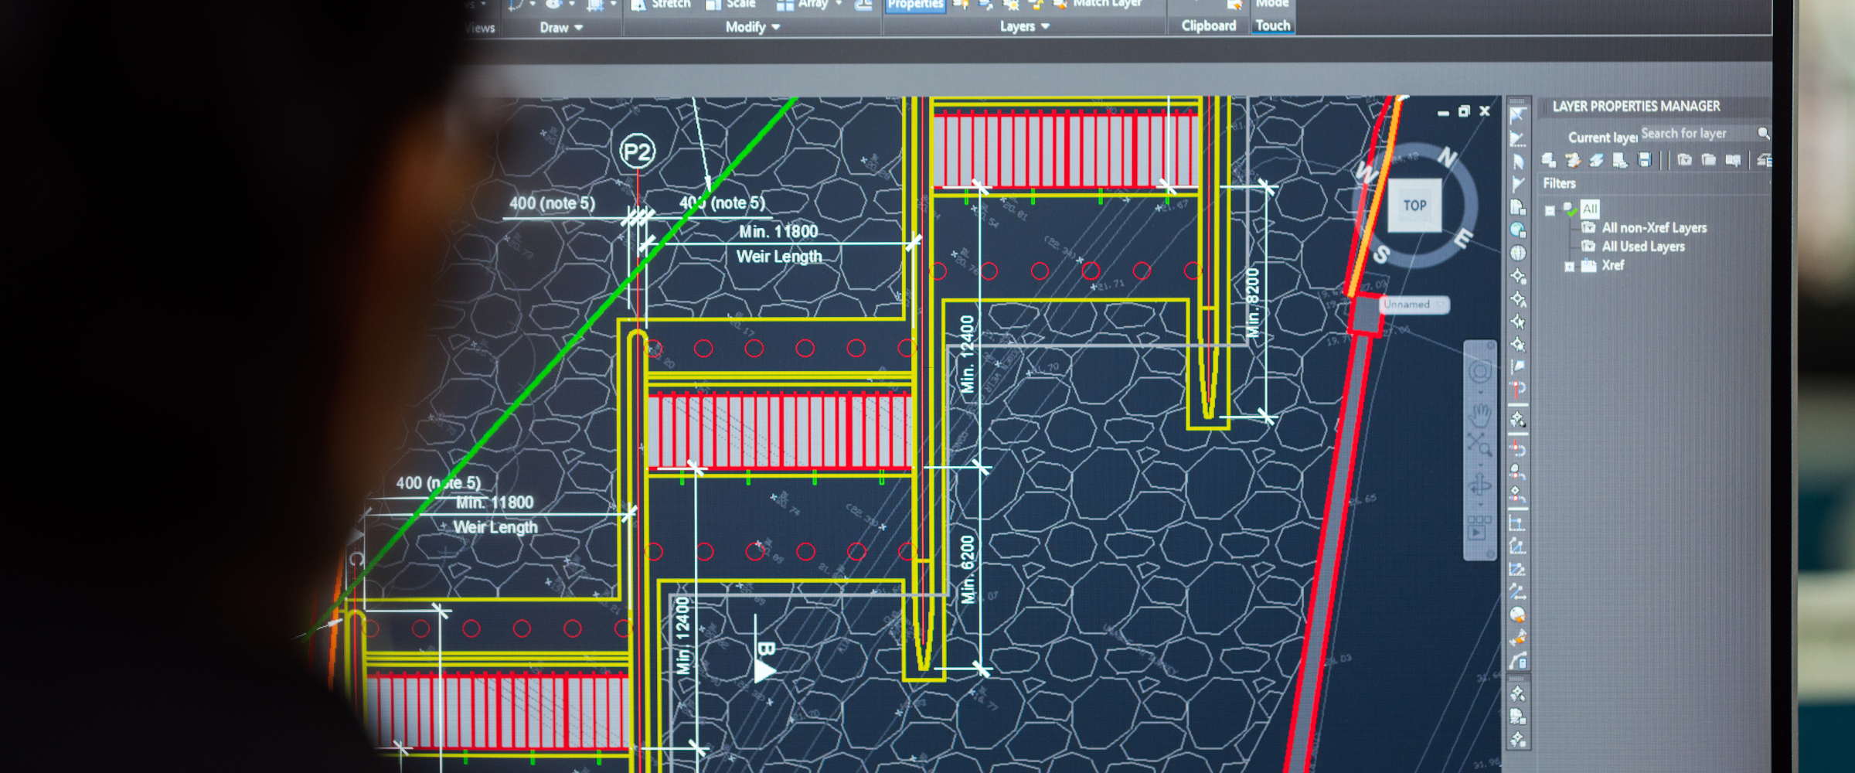Click the Layer Properties button in ribbon
The height and width of the screenshot is (773, 1855).
914,5
